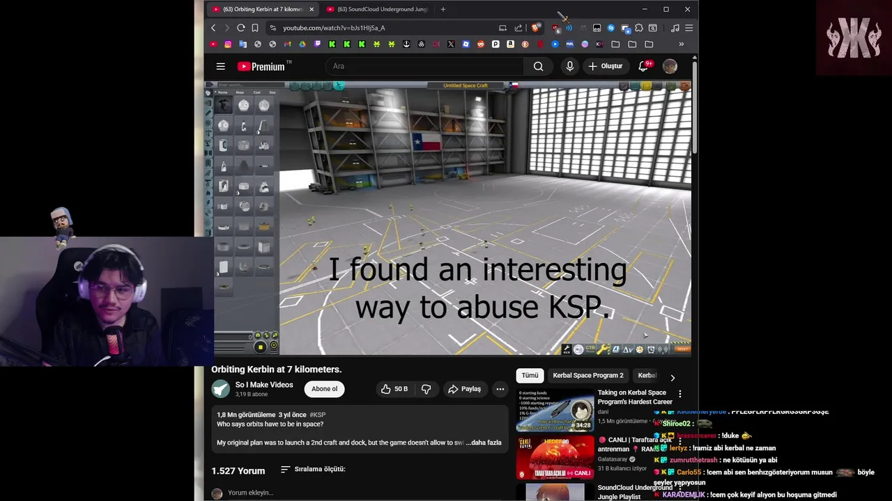This screenshot has width=892, height=501.
Task: Reload the YouTube page
Action: click(x=241, y=28)
